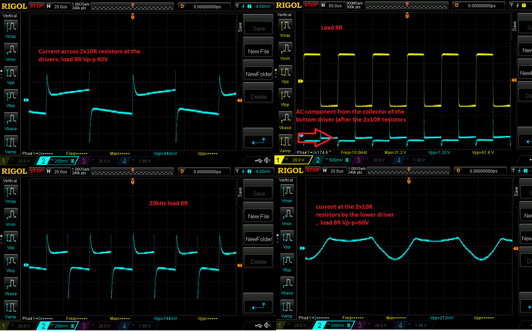
Task: Toggle the STOP button in the 20kHz load 8R capture
Action: click(37, 171)
